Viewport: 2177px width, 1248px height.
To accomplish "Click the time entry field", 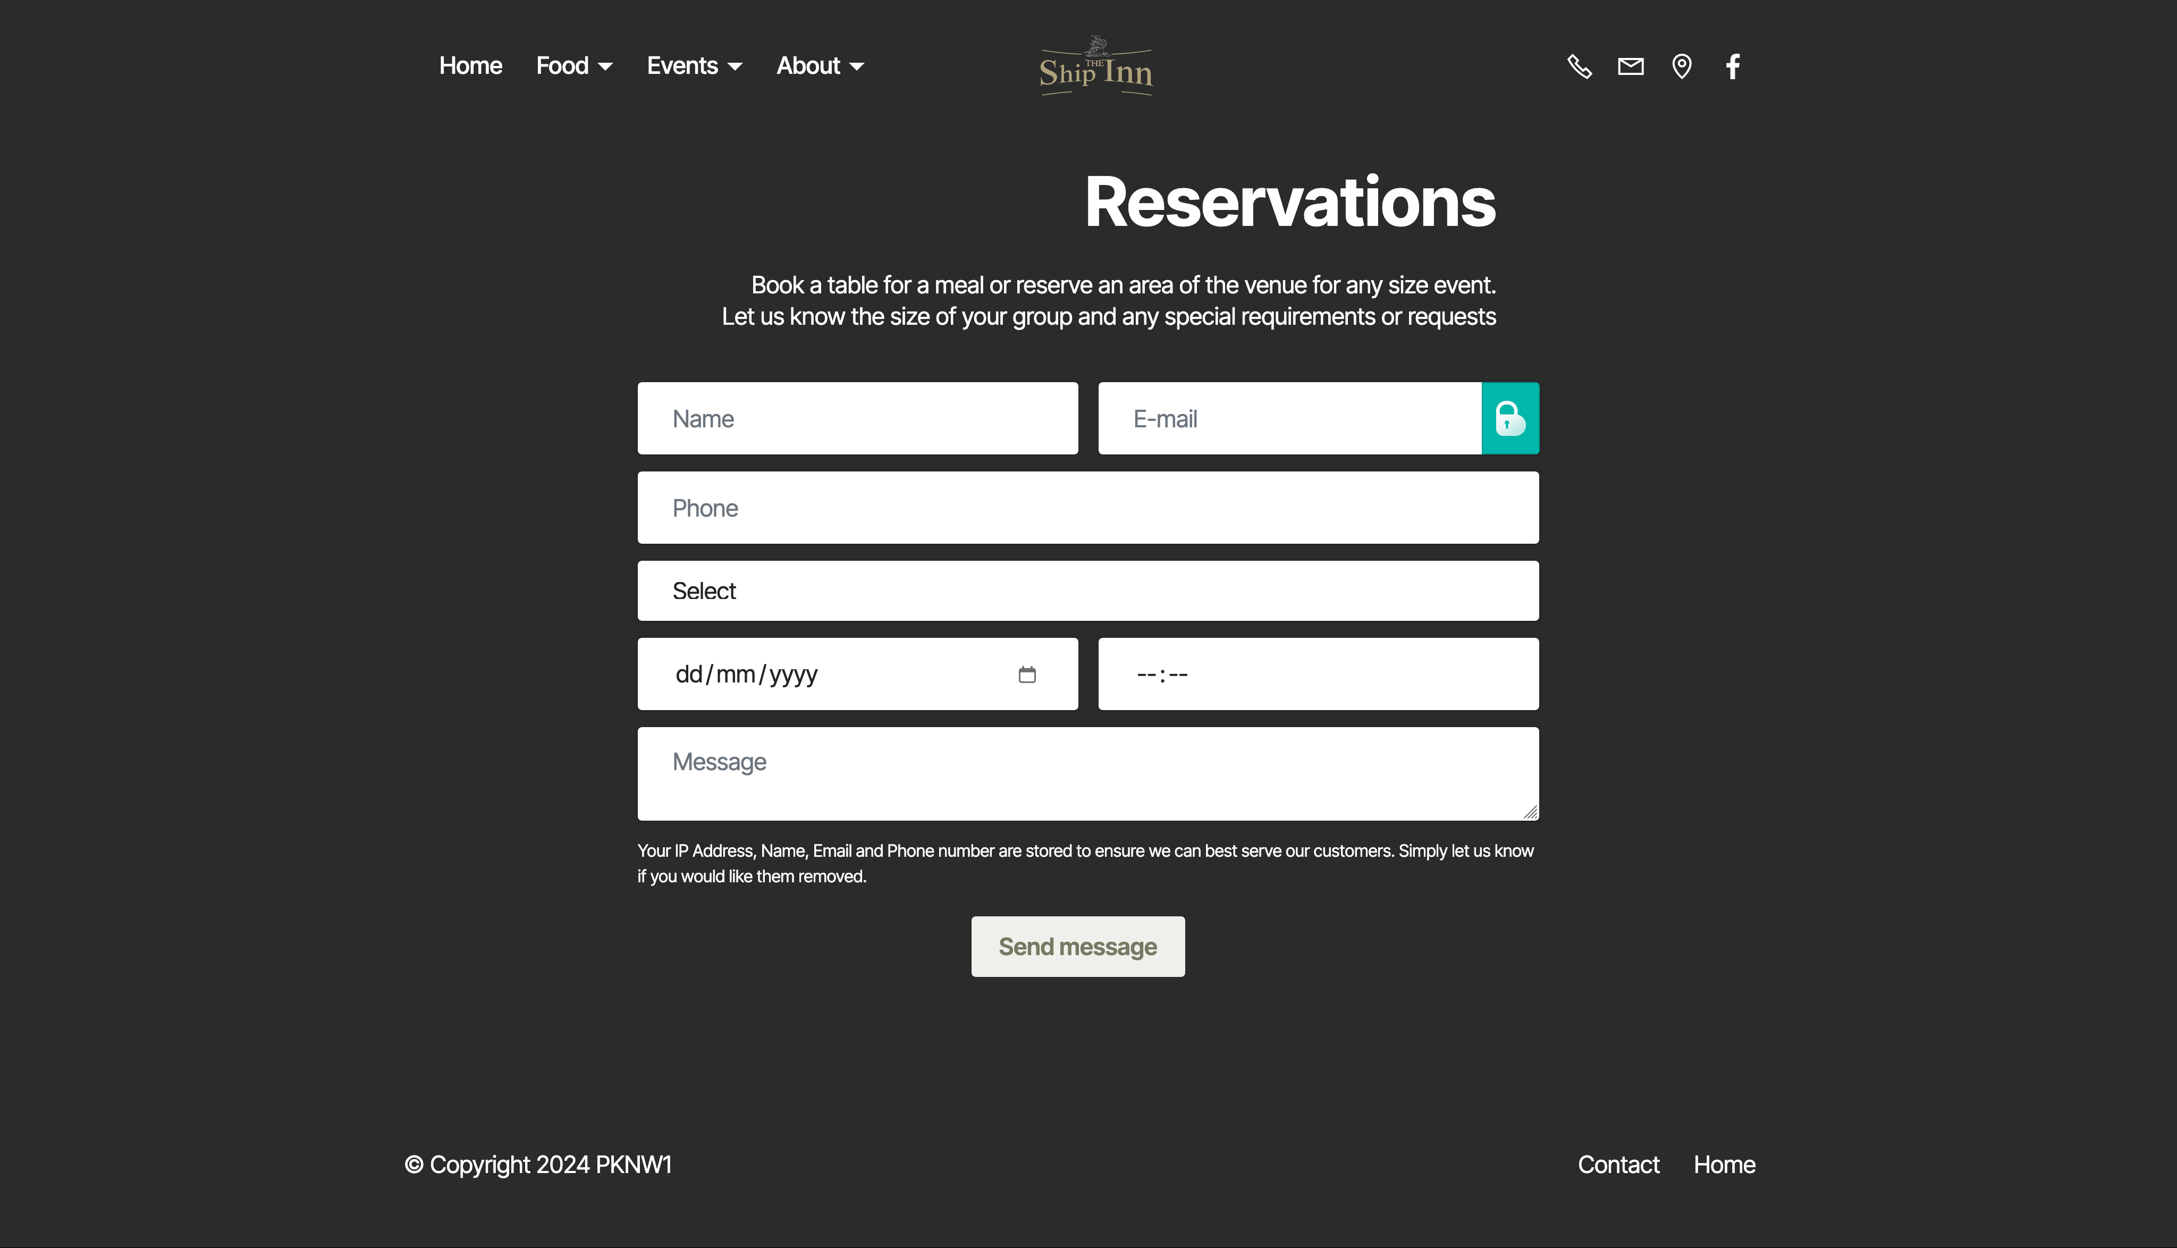I will coord(1318,674).
